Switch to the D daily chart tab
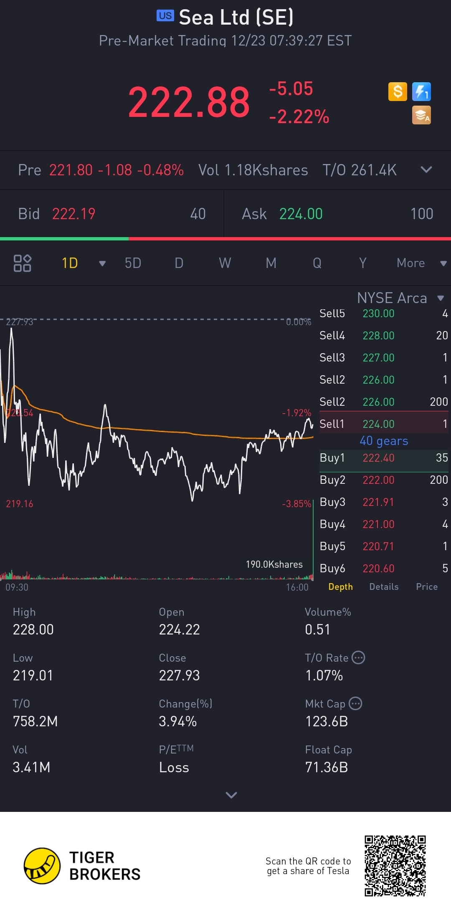Image resolution: width=451 pixels, height=920 pixels. (x=179, y=263)
